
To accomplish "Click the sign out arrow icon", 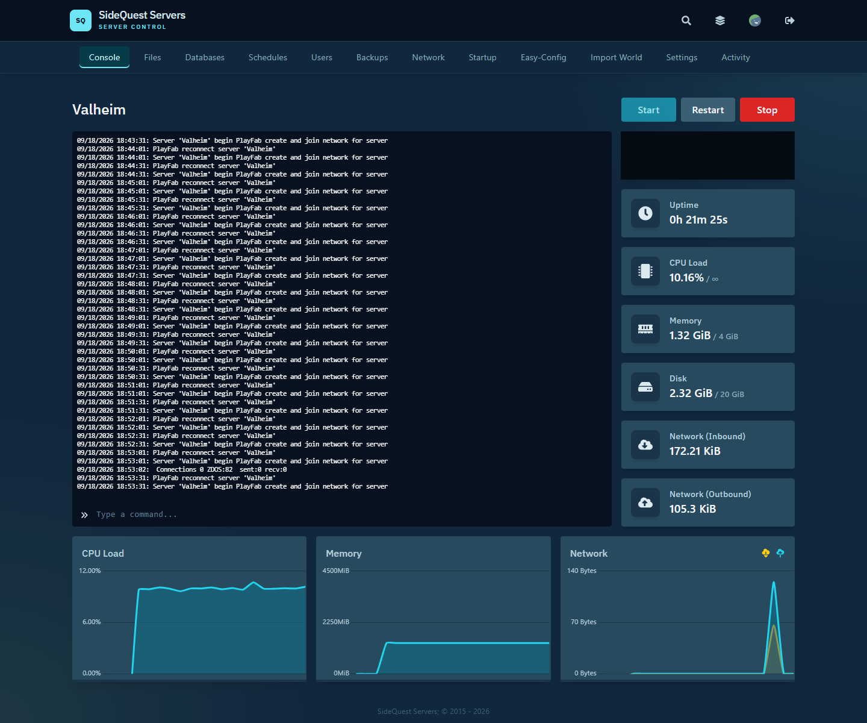I will coord(790,20).
